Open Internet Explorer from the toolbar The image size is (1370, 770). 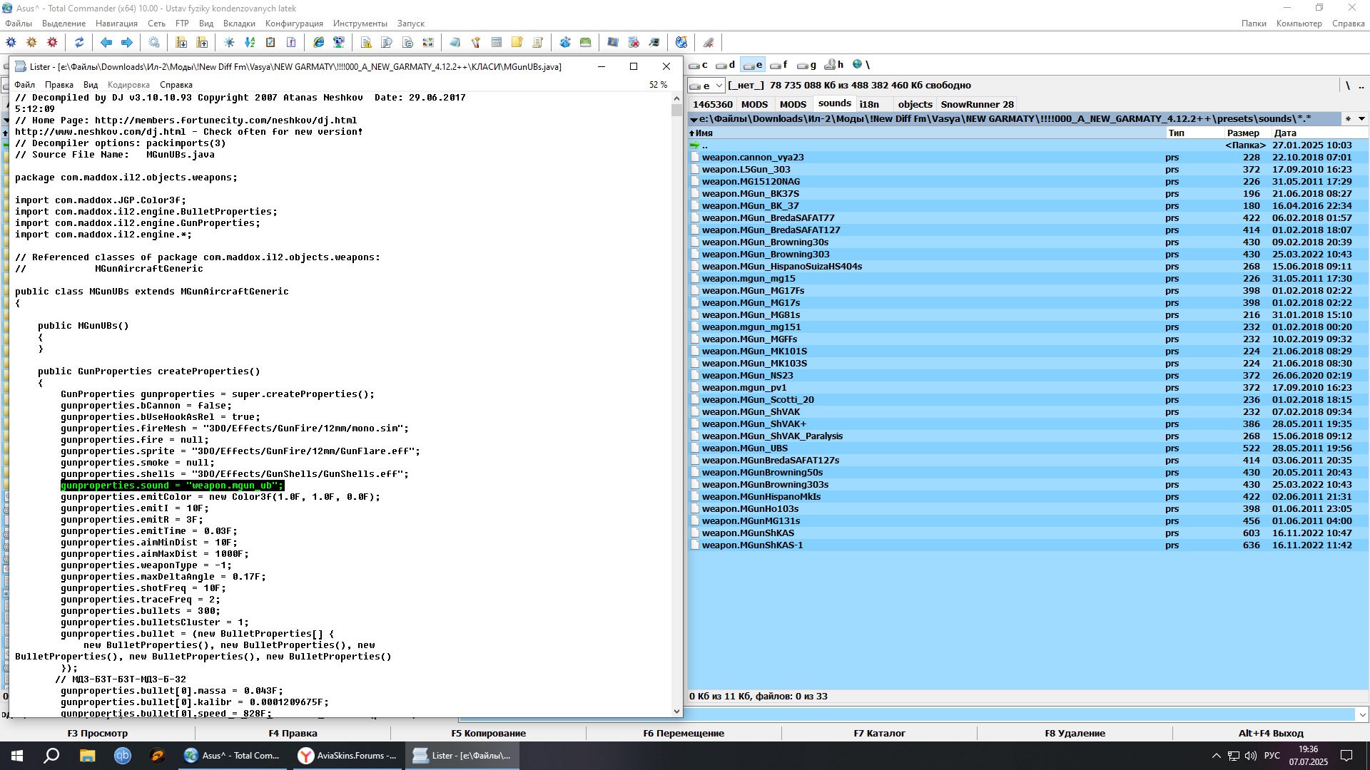[319, 43]
